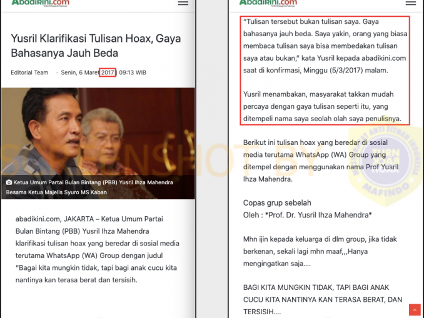Click the 'Editorial Team' author name
Screen dimensions: 424x318
[29, 72]
